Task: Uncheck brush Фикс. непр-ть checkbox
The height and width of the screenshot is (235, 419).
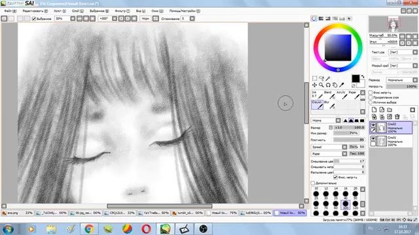Action: point(335,177)
